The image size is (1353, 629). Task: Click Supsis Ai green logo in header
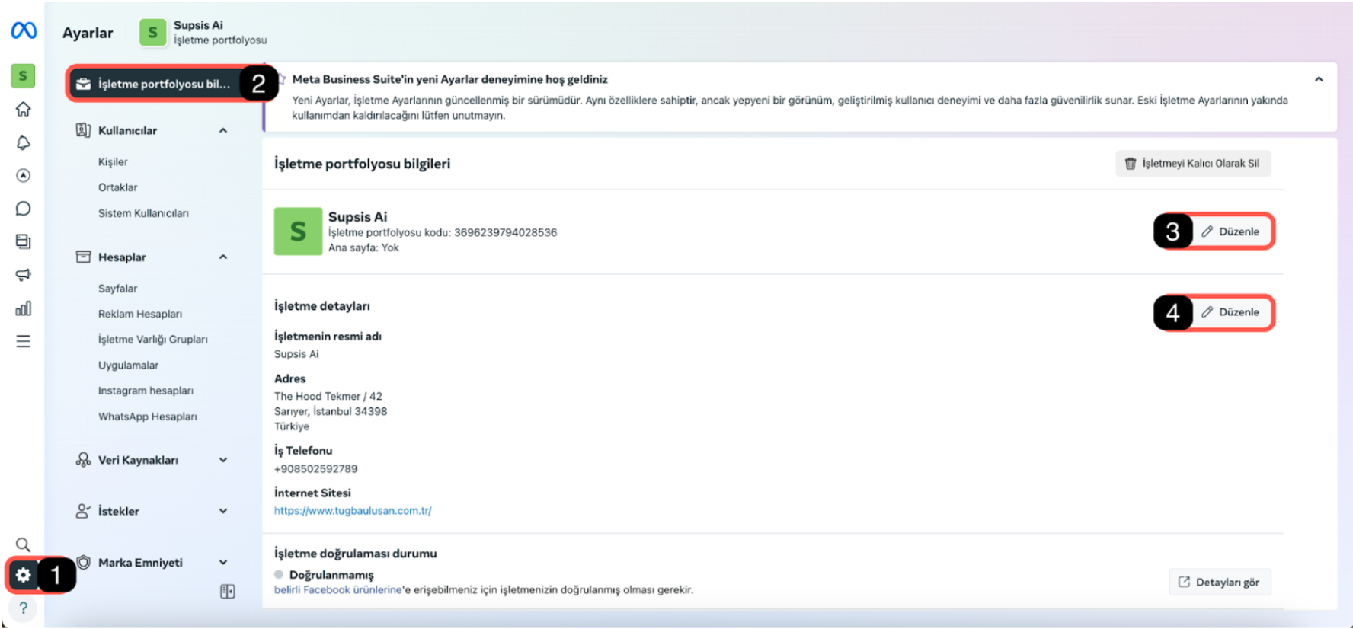point(152,33)
